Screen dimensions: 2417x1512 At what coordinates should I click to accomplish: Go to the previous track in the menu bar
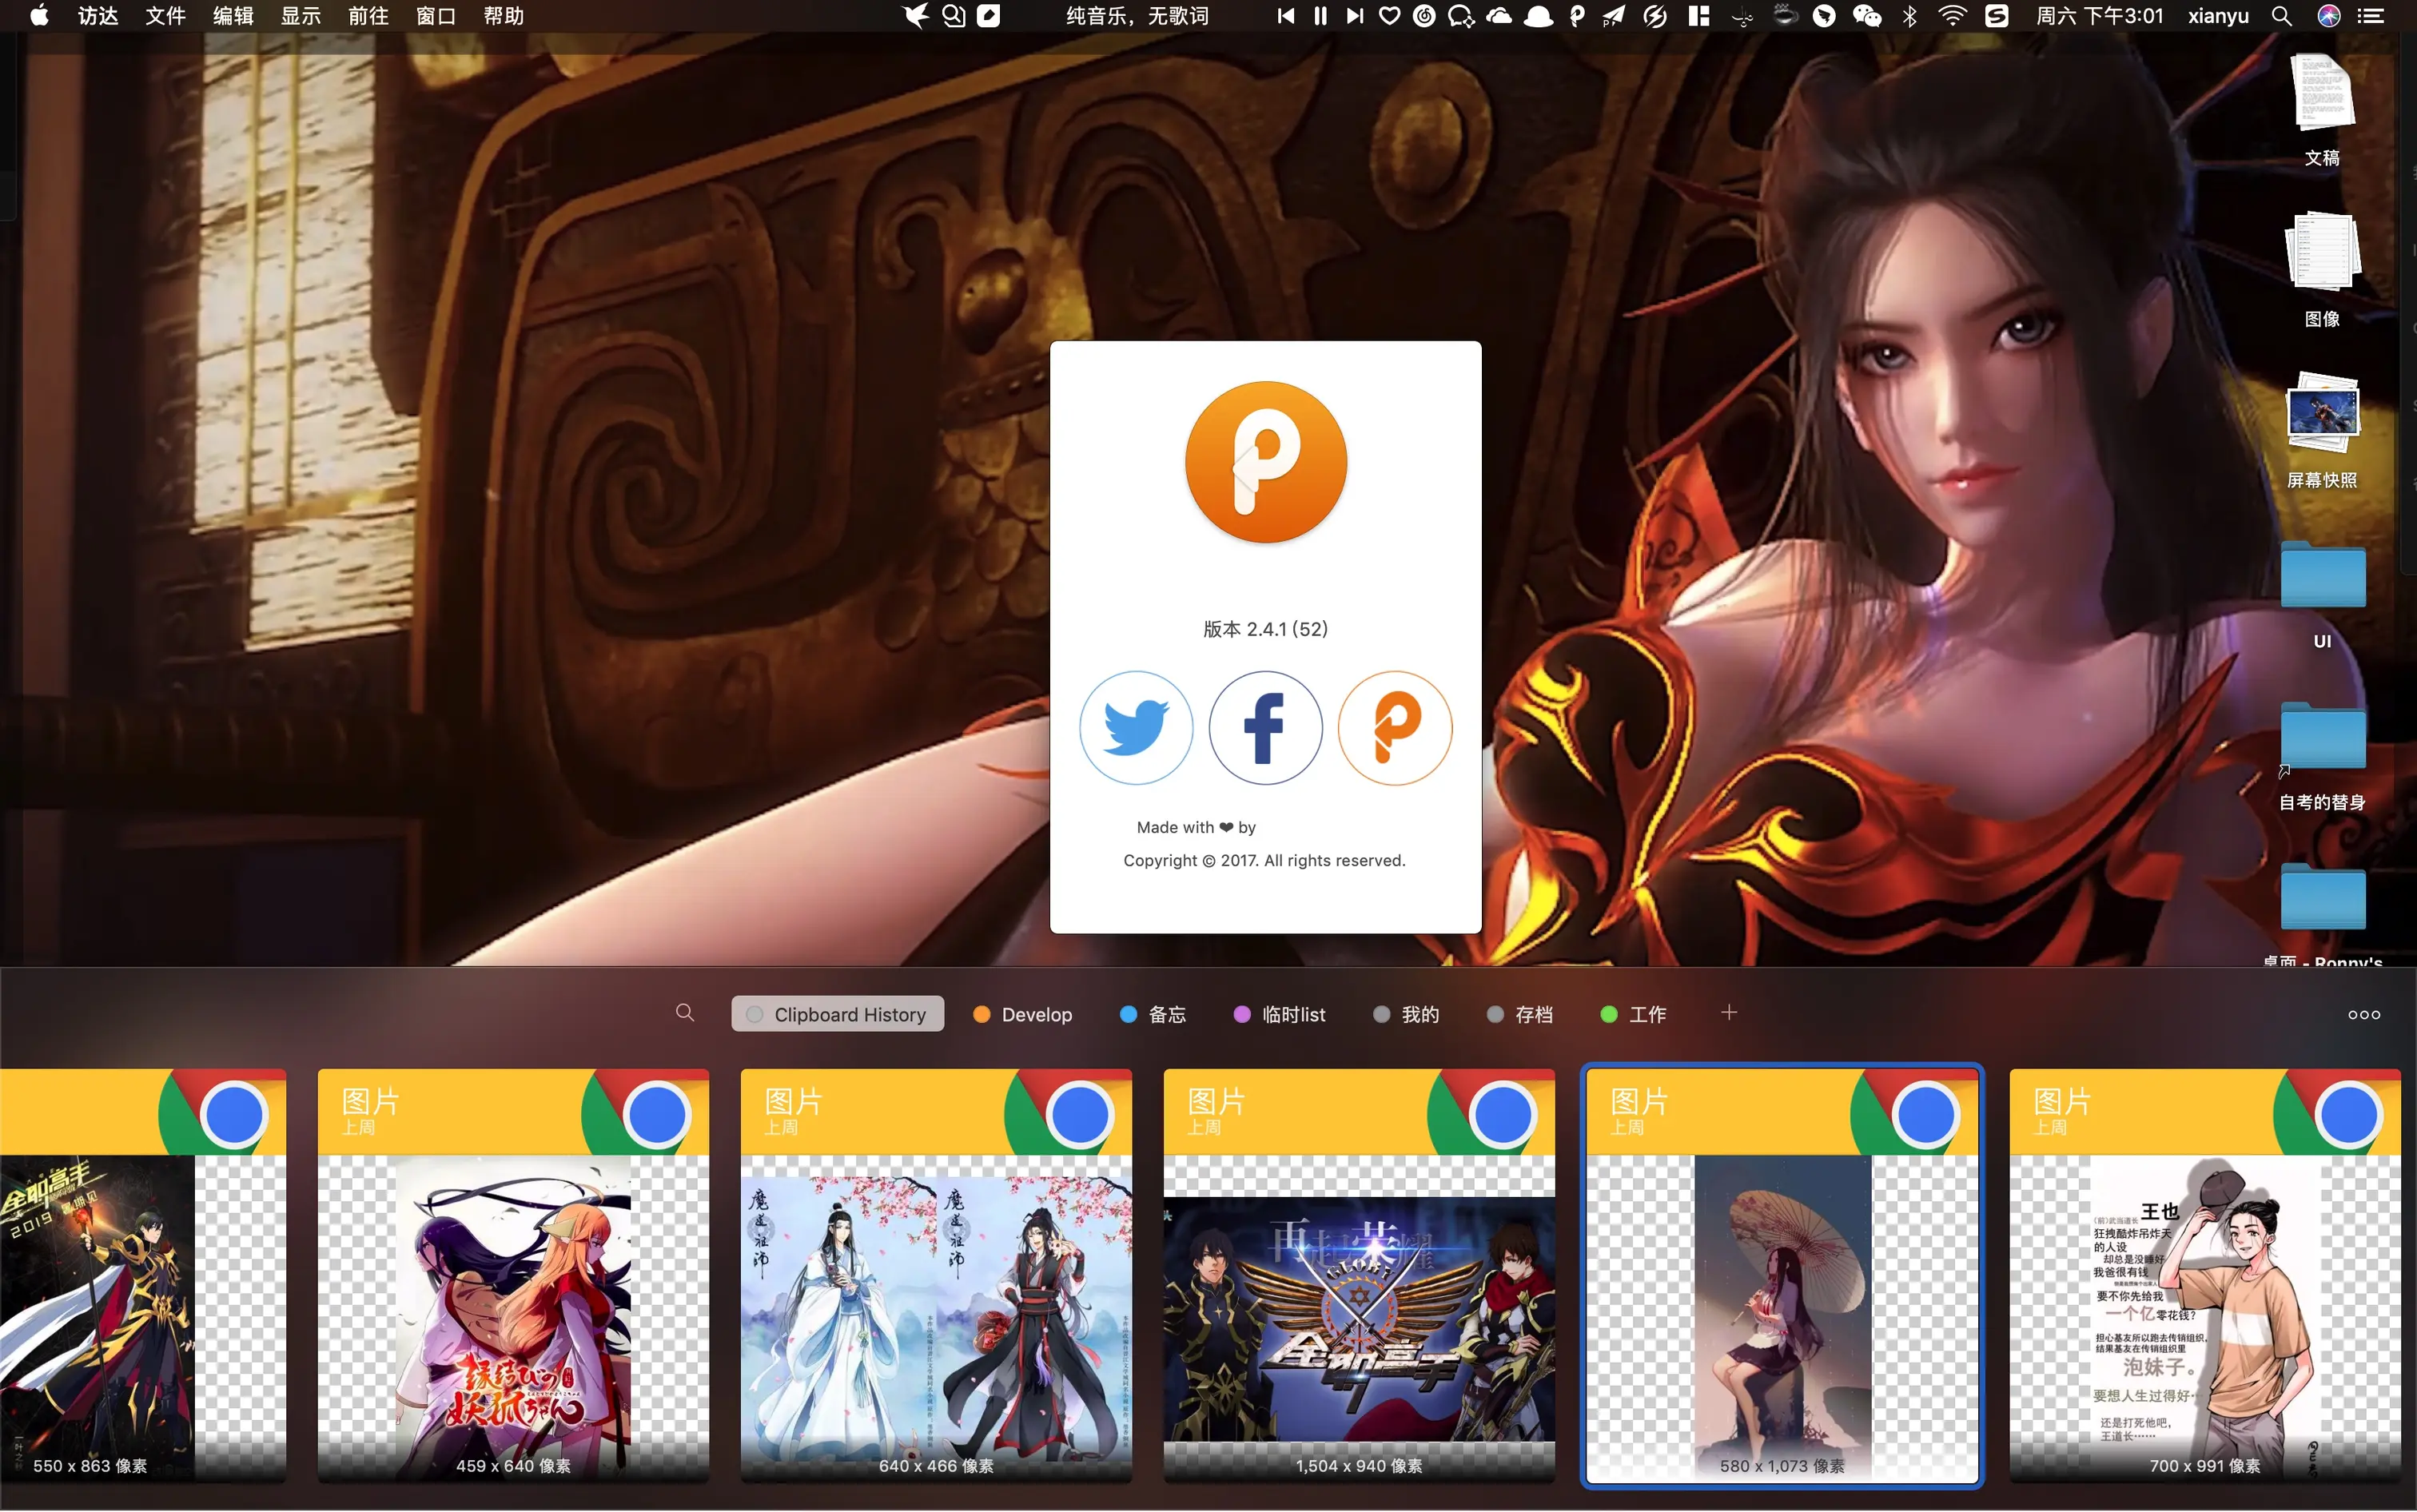1286,16
